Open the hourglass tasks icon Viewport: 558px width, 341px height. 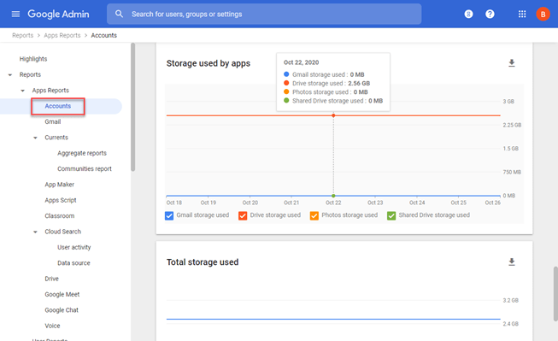point(468,14)
